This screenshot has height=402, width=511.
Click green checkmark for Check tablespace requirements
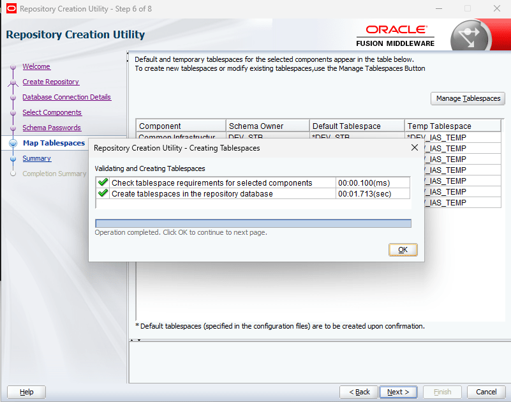point(103,182)
